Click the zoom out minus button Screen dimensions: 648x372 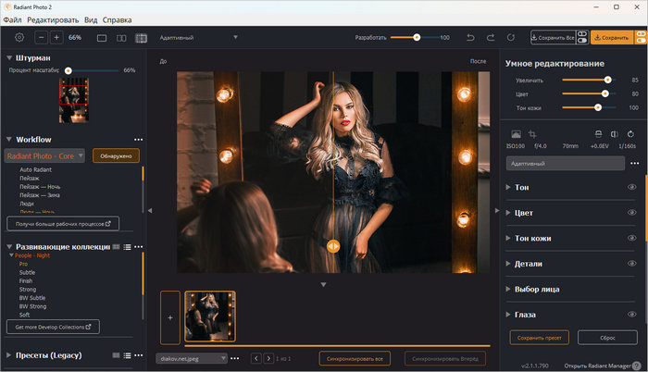41,37
